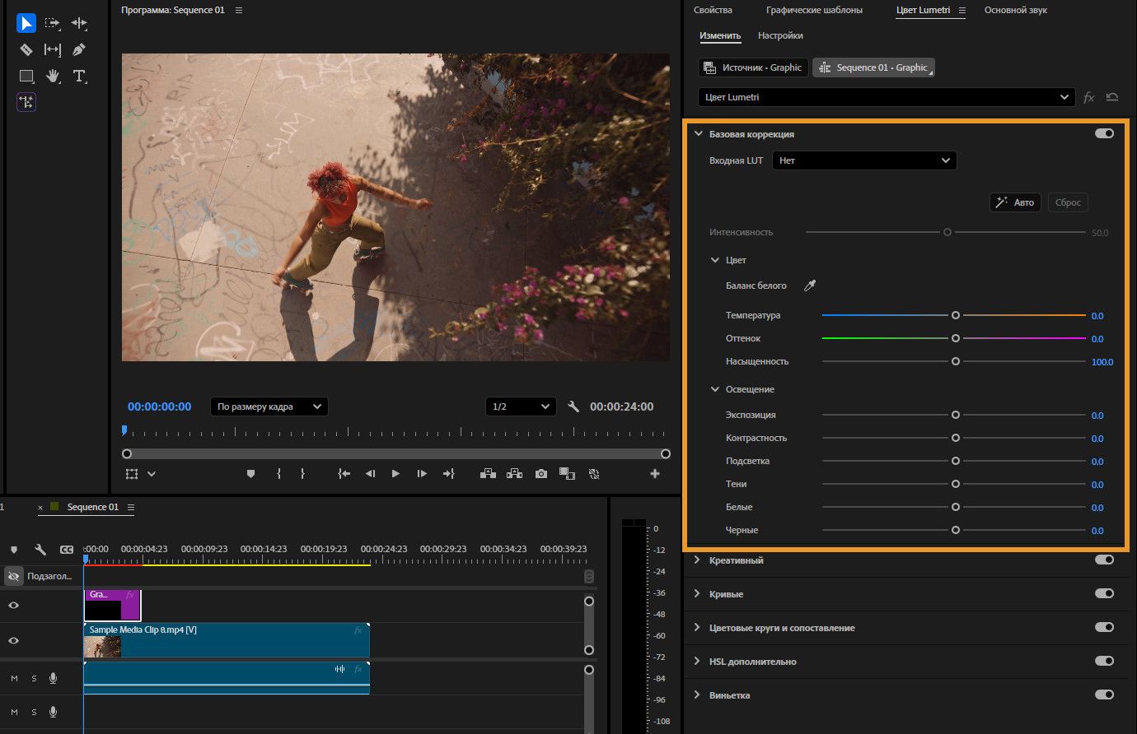Image resolution: width=1137 pixels, height=734 pixels.
Task: Select the Hand tool
Action: (x=53, y=76)
